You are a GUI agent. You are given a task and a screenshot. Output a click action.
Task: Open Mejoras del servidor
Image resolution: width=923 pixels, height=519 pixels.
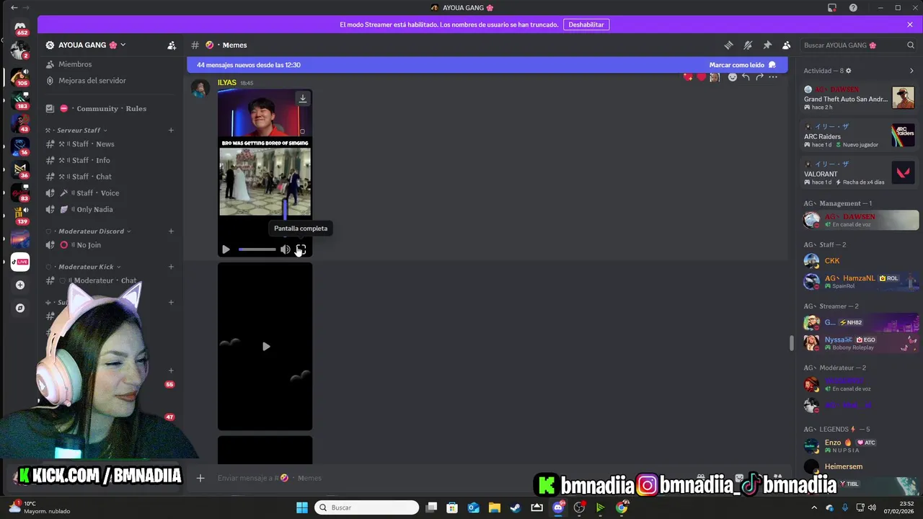coord(92,81)
